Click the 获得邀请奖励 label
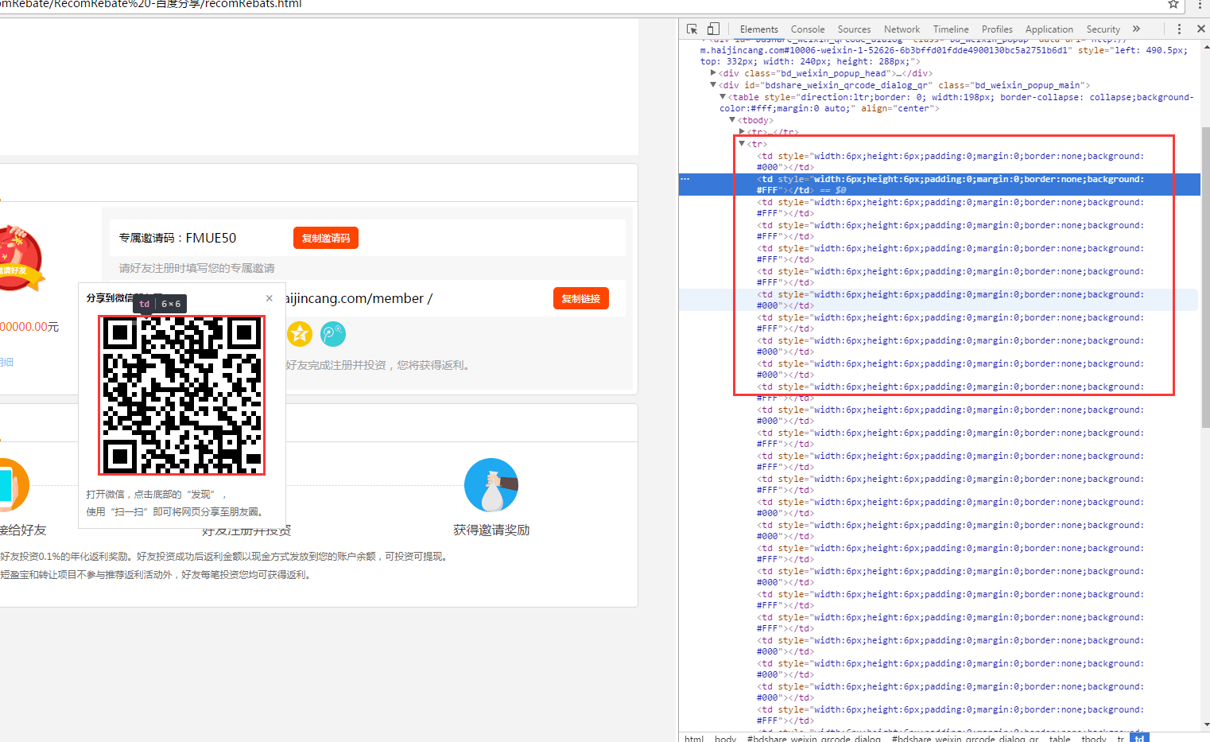Viewport: 1210px width, 742px height. pyautogui.click(x=491, y=530)
